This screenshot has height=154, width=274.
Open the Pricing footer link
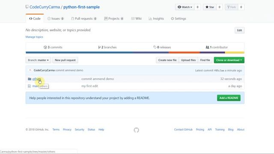point(200,130)
